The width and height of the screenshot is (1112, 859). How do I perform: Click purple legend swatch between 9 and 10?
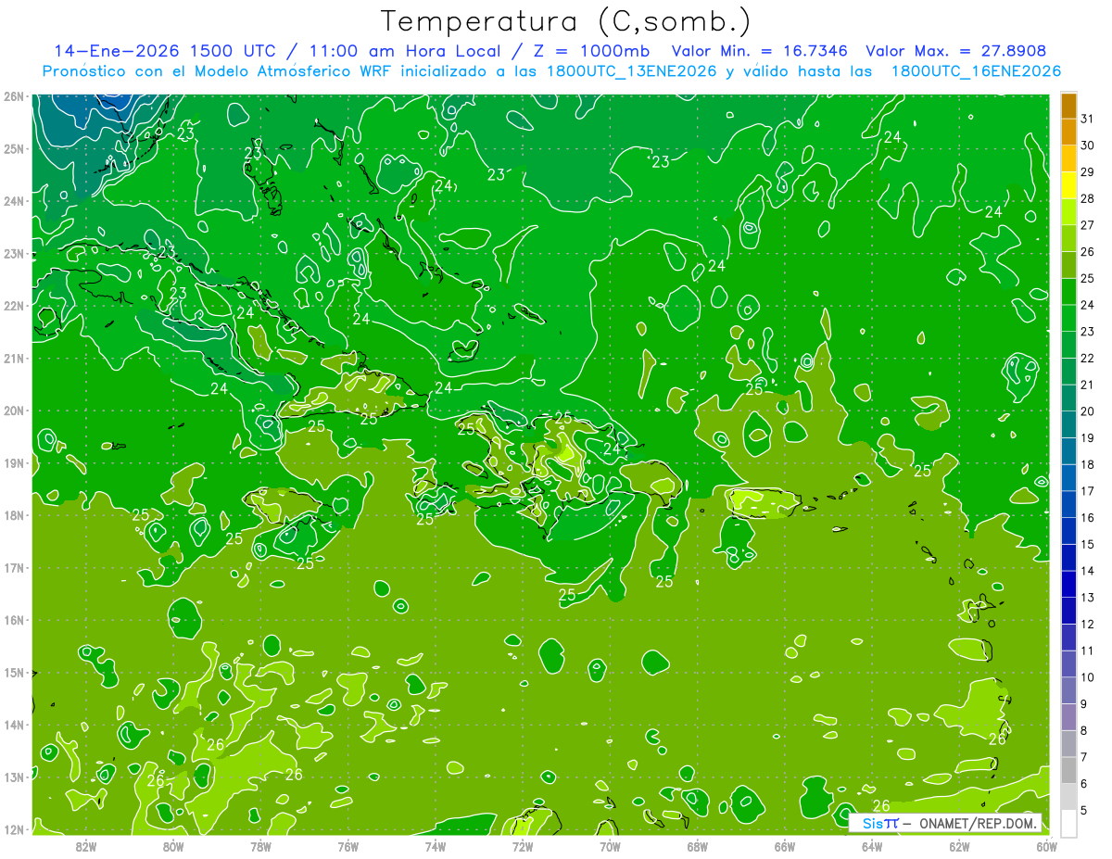tap(1069, 690)
